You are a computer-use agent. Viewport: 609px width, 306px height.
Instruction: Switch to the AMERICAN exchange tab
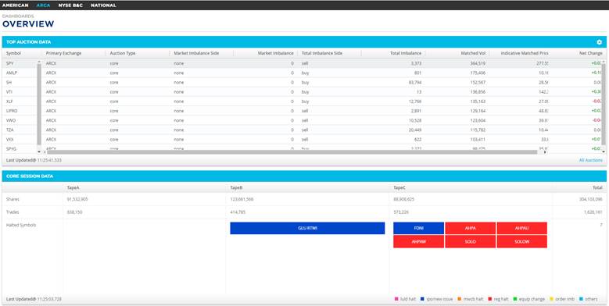[x=15, y=5]
